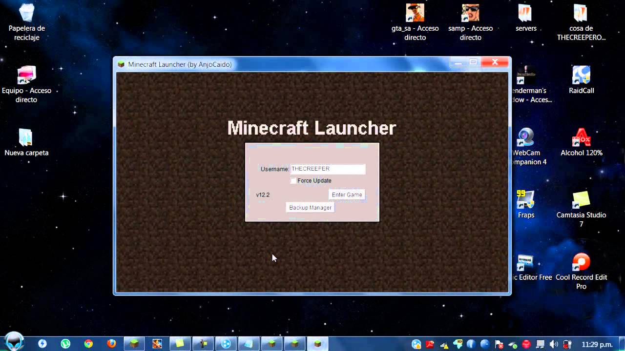Open the yellow Sticky Notes taskbar icon

180,344
